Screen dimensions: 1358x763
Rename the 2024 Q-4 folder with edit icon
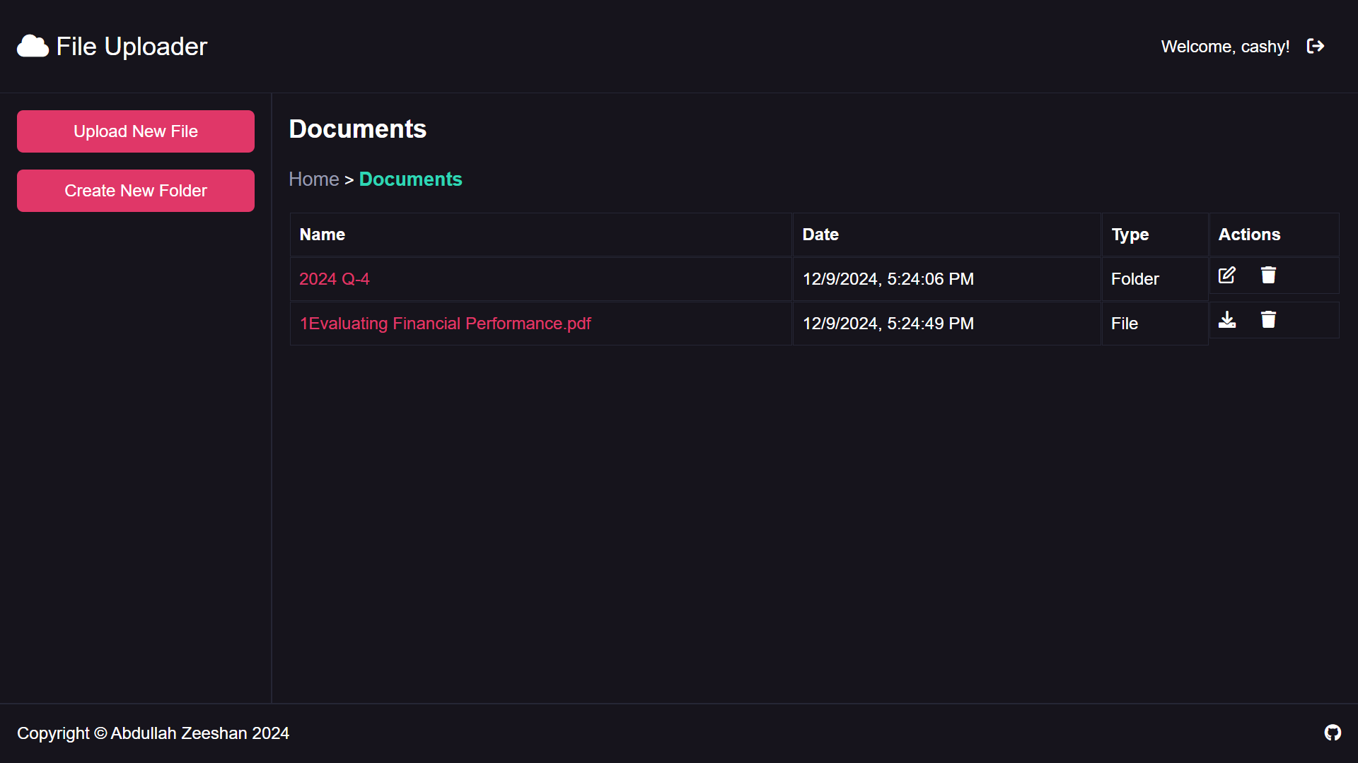1226,276
